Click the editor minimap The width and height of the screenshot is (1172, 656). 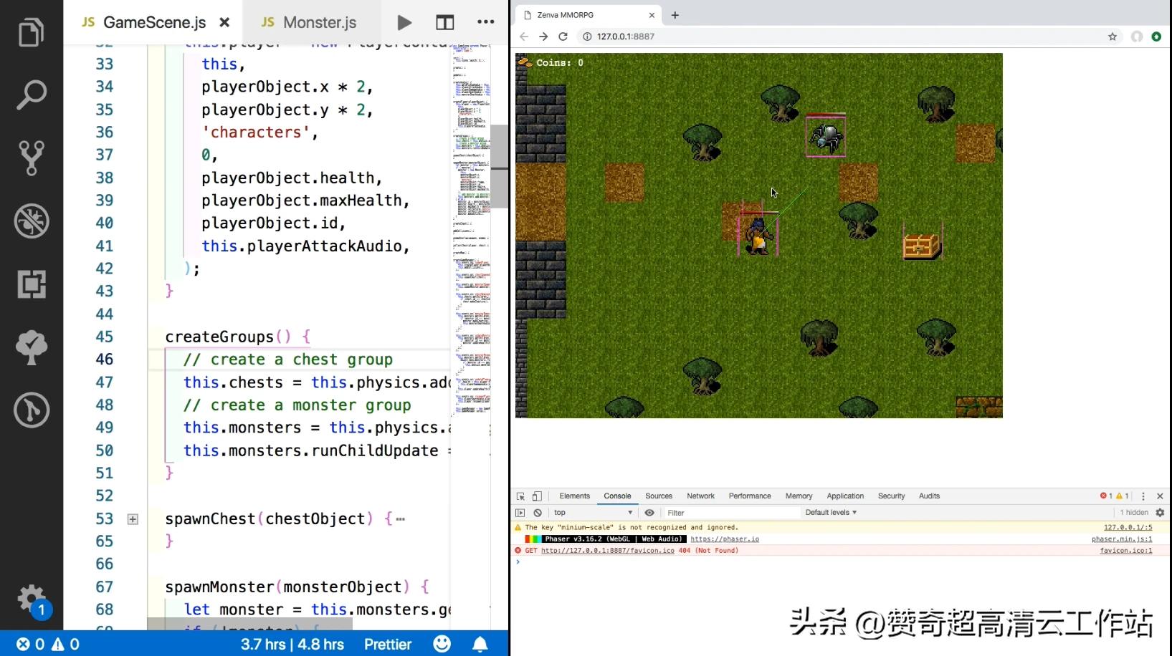point(471,229)
